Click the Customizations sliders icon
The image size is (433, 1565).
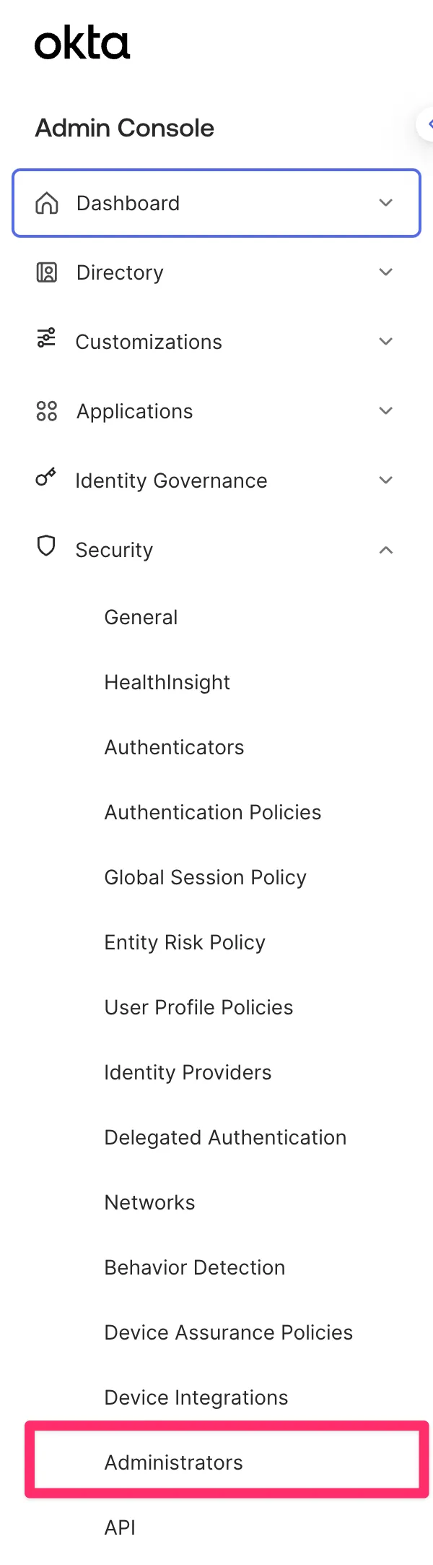(46, 338)
